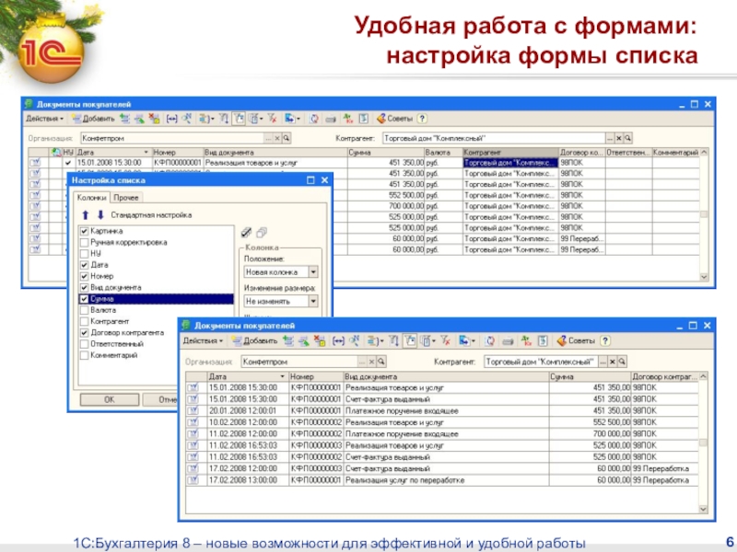
Task: Click Организация field Конфетпром in front window
Action: (300, 362)
